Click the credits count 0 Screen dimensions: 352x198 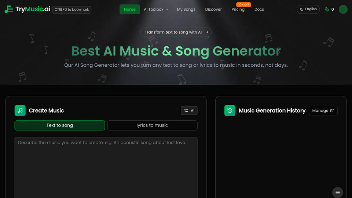coord(333,10)
